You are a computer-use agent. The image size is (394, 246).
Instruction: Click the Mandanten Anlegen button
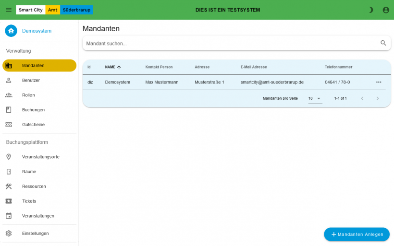[x=357, y=234]
